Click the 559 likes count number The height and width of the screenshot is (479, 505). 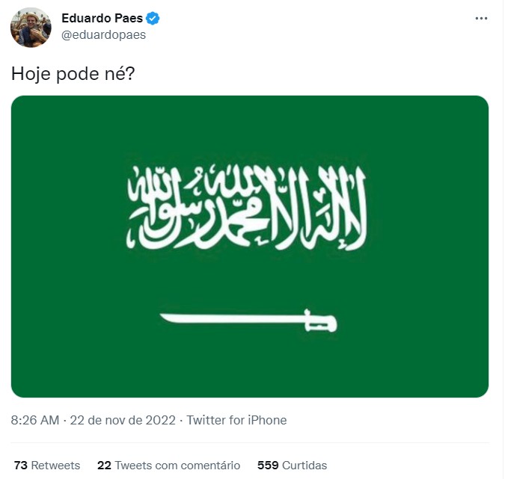pyautogui.click(x=268, y=465)
